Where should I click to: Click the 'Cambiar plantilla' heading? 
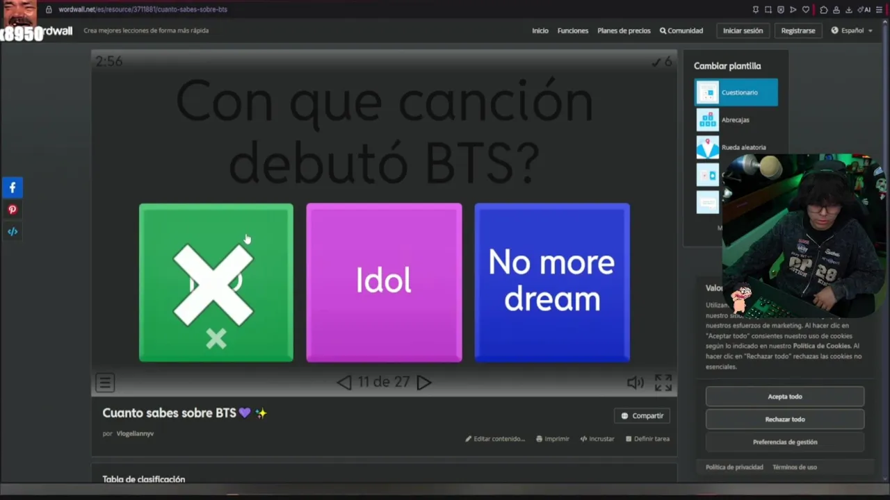coord(727,66)
